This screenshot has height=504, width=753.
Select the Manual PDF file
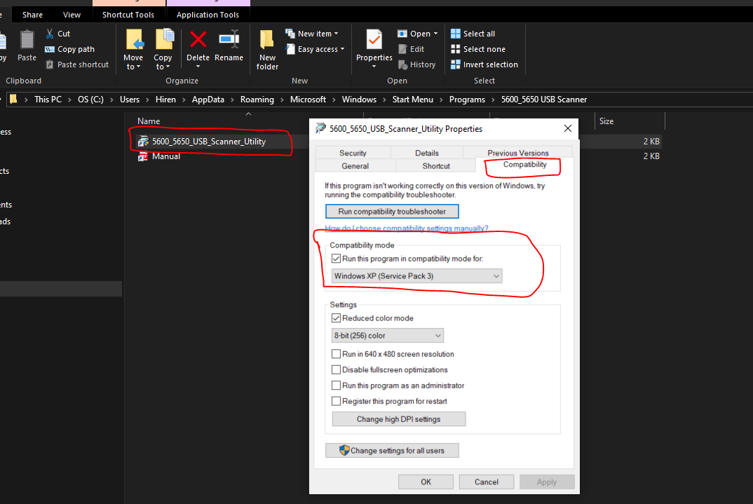[x=159, y=156]
